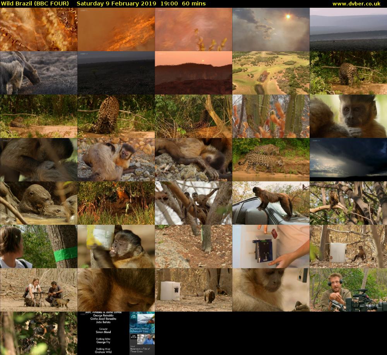Open the monkey standing on car thumbnail
The width and height of the screenshot is (387, 355).
(271, 203)
